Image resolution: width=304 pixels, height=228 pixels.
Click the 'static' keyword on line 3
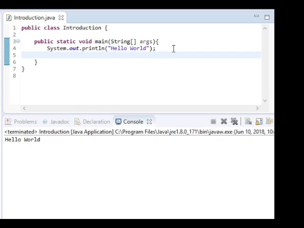[66, 41]
